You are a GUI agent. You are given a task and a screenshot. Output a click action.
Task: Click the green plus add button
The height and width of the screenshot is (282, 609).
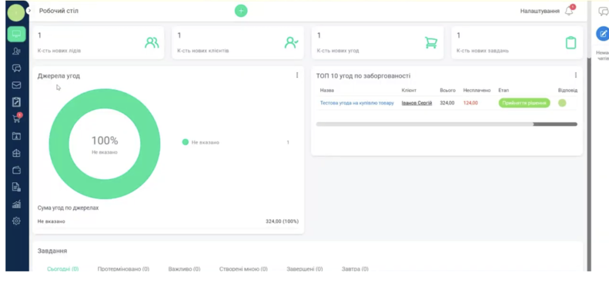(241, 11)
